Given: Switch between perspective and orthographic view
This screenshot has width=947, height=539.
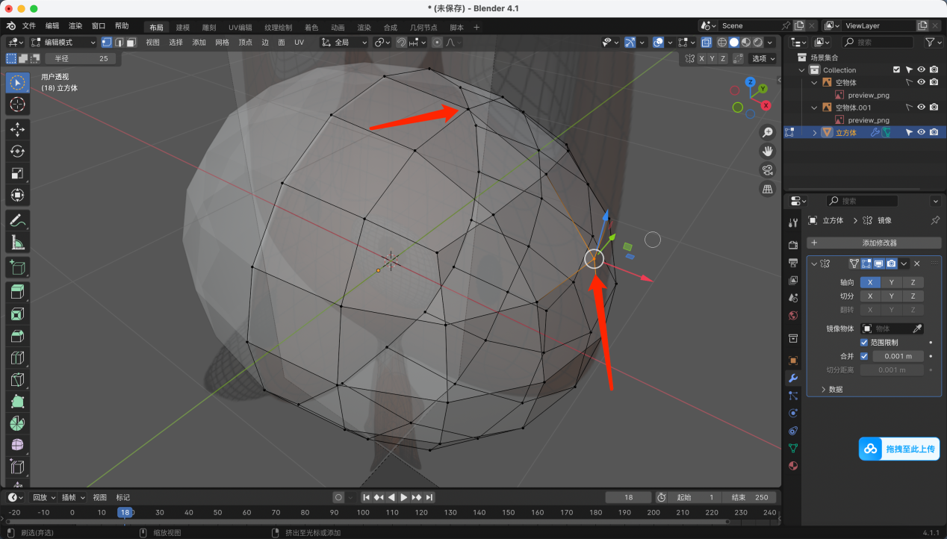Looking at the screenshot, I should click(x=767, y=189).
